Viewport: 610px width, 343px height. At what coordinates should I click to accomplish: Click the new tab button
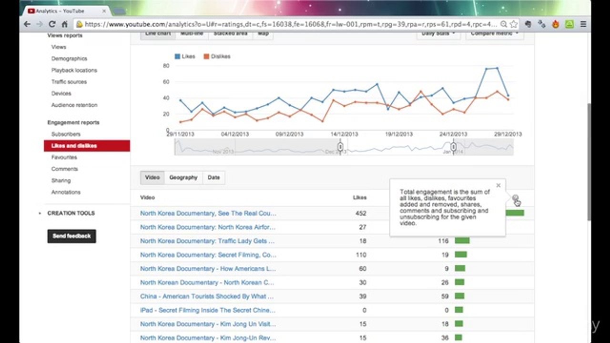tap(120, 11)
